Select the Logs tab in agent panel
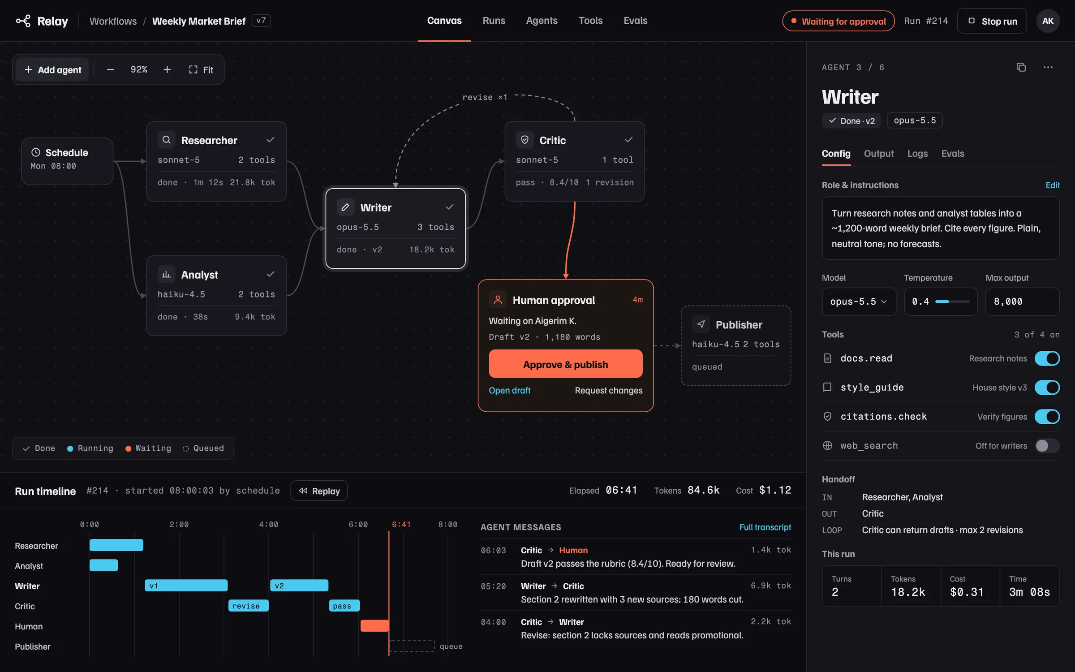 click(917, 154)
